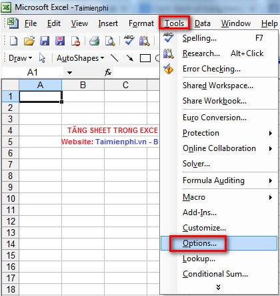Choose Lookup... from the Tools menu
Viewport: 280px width, 296px height.
pos(219,259)
